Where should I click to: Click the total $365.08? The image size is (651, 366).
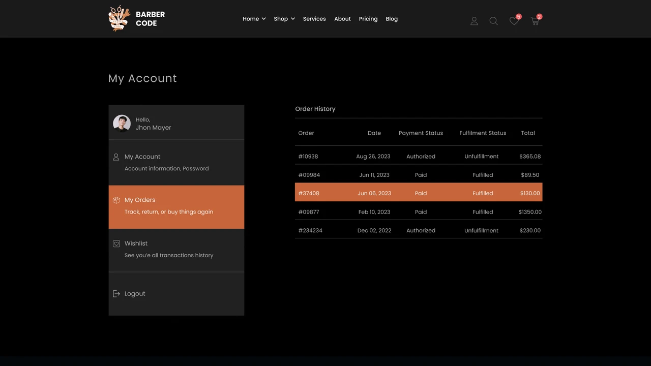tap(530, 157)
